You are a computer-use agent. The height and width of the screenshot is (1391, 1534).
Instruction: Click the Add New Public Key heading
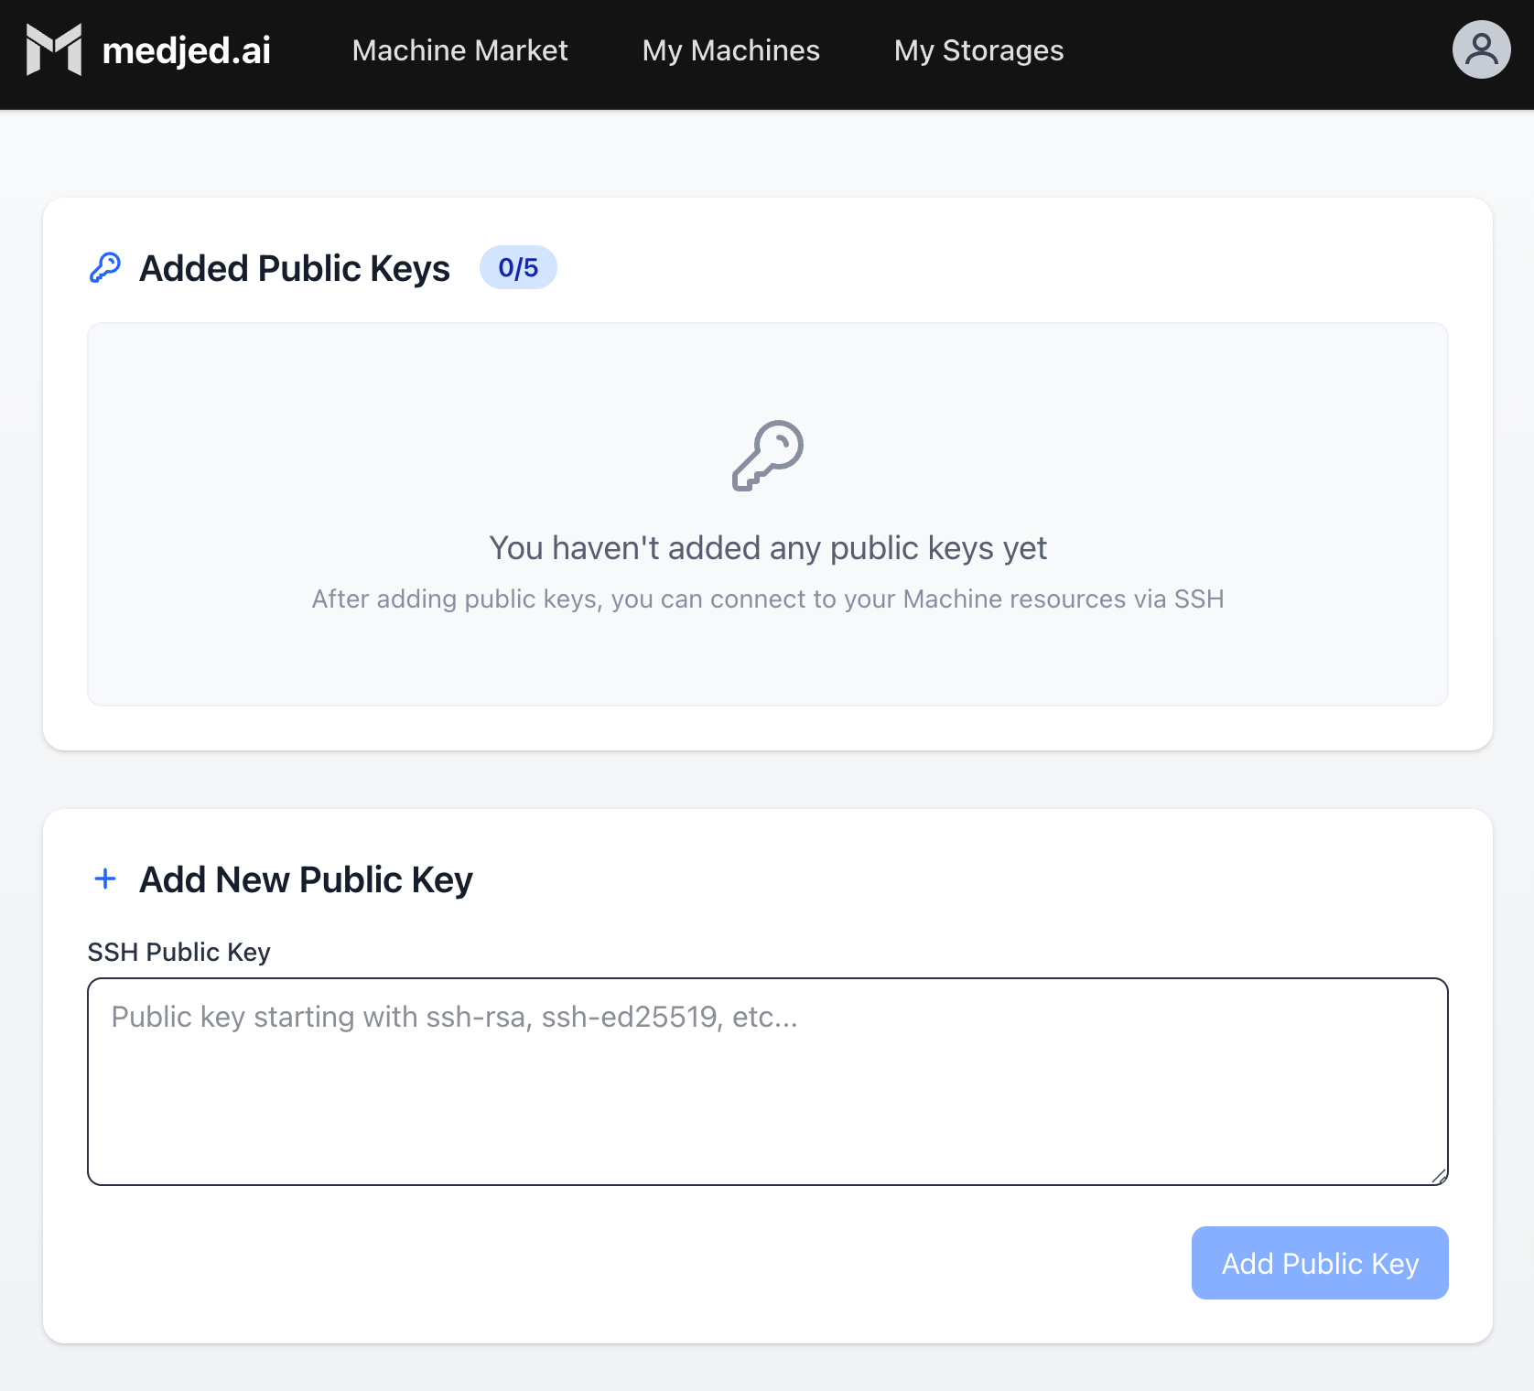click(305, 879)
